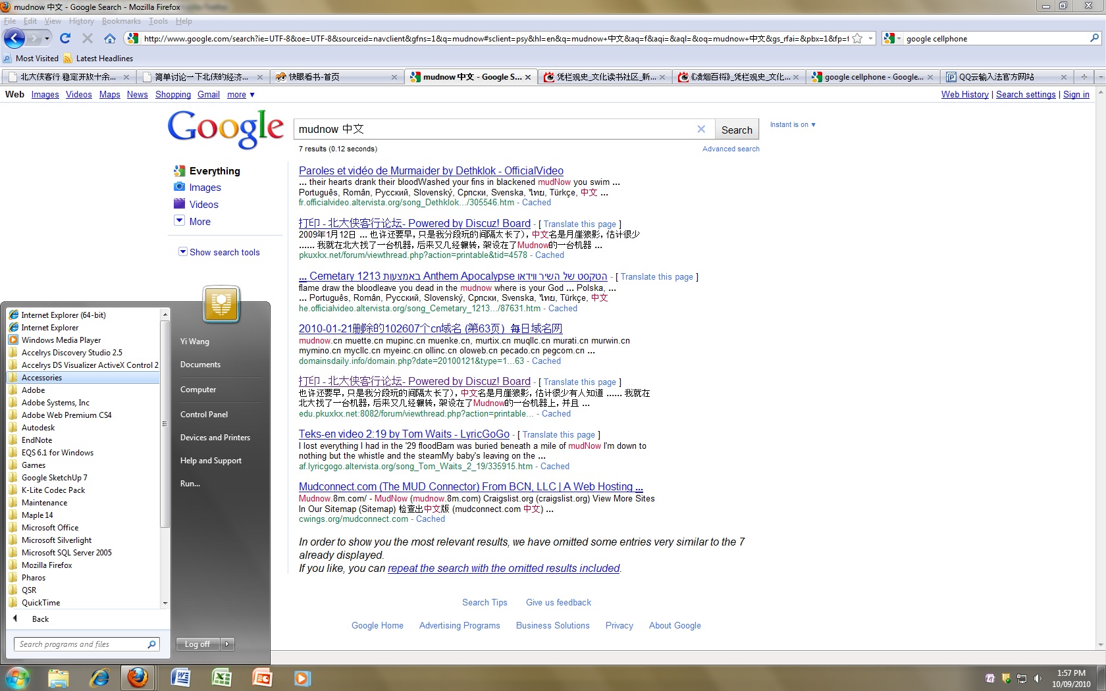The image size is (1106, 691).
Task: Open search engine selector dropdown
Action: tap(893, 38)
